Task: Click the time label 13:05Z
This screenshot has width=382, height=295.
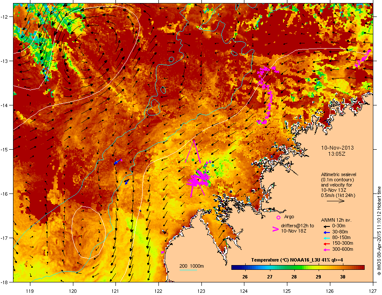Action: coord(337,154)
